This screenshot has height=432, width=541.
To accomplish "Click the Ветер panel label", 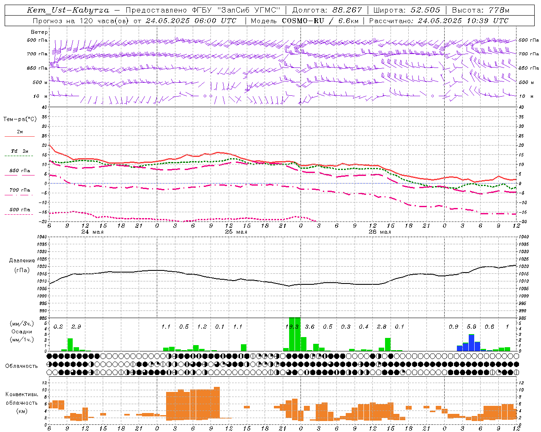I will [39, 32].
